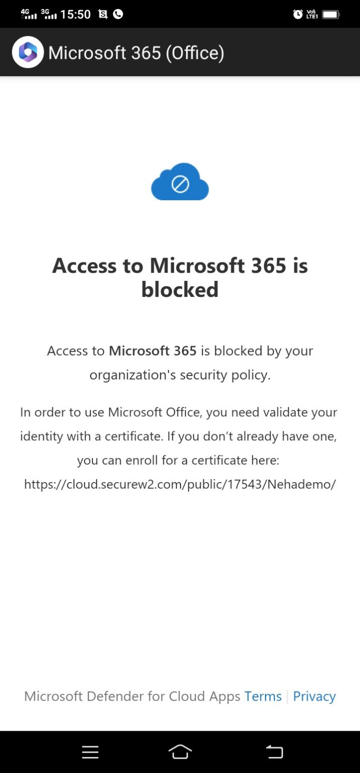Open the Terms link

[x=263, y=696]
